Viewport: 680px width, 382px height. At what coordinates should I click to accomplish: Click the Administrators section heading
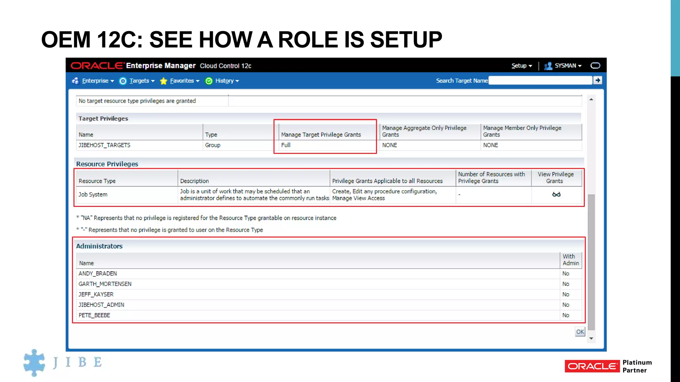[x=99, y=246]
